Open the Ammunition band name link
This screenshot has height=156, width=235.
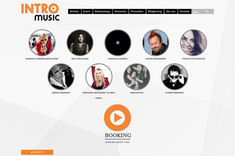click(x=137, y=93)
